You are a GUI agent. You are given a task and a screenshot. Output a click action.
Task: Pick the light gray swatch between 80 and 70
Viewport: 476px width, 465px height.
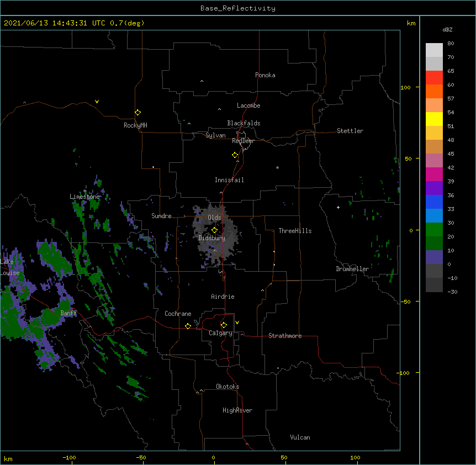coord(434,50)
